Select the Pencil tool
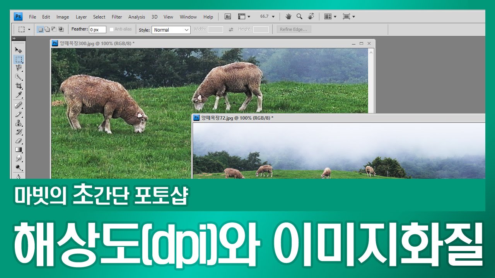495x278 pixels. (x=19, y=114)
